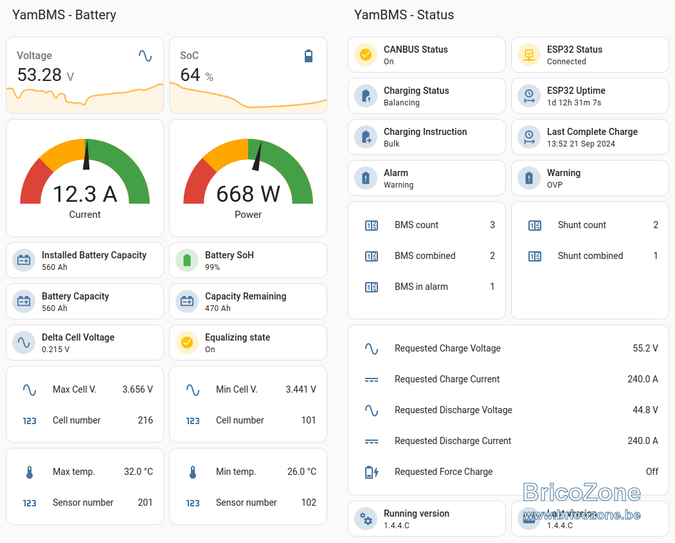
Task: Click the BMS combined counter icon
Action: (372, 256)
